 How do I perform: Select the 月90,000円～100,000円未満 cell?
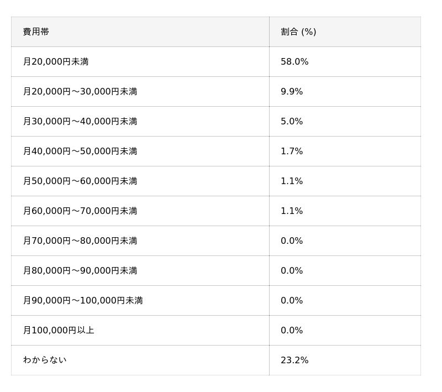(x=83, y=301)
